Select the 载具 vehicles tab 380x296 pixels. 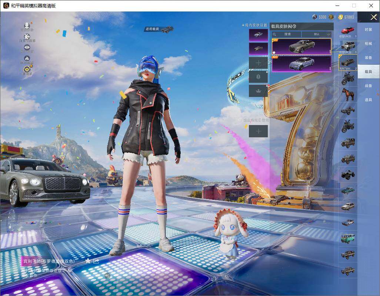369,72
